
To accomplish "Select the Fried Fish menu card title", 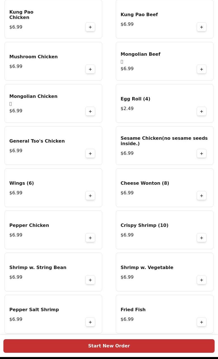I will tap(133, 310).
